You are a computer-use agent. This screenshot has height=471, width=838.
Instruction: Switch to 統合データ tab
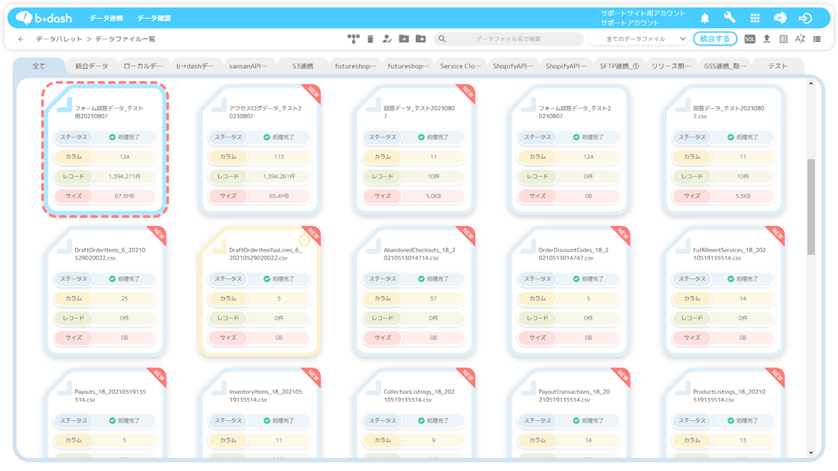click(x=92, y=66)
